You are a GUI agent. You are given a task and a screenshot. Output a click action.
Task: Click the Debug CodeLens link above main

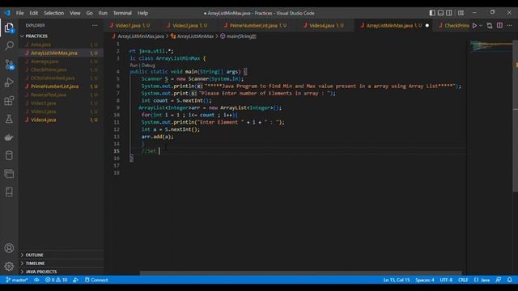tap(148, 65)
